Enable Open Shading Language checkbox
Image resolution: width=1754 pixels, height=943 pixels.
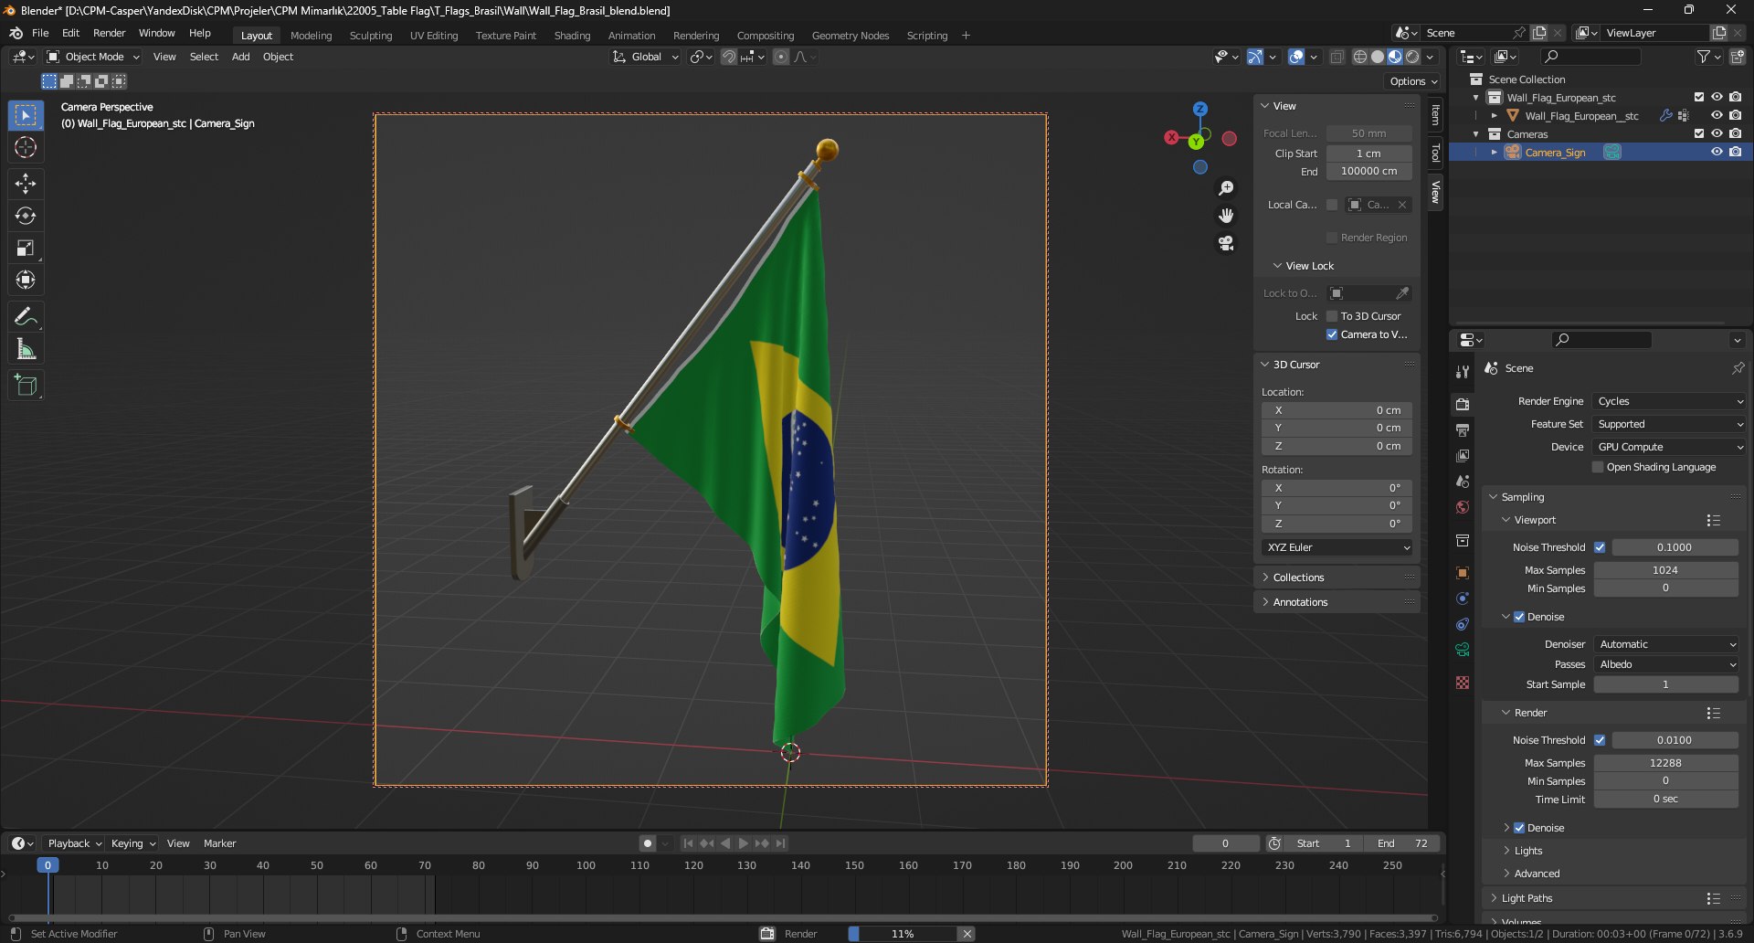coord(1598,467)
